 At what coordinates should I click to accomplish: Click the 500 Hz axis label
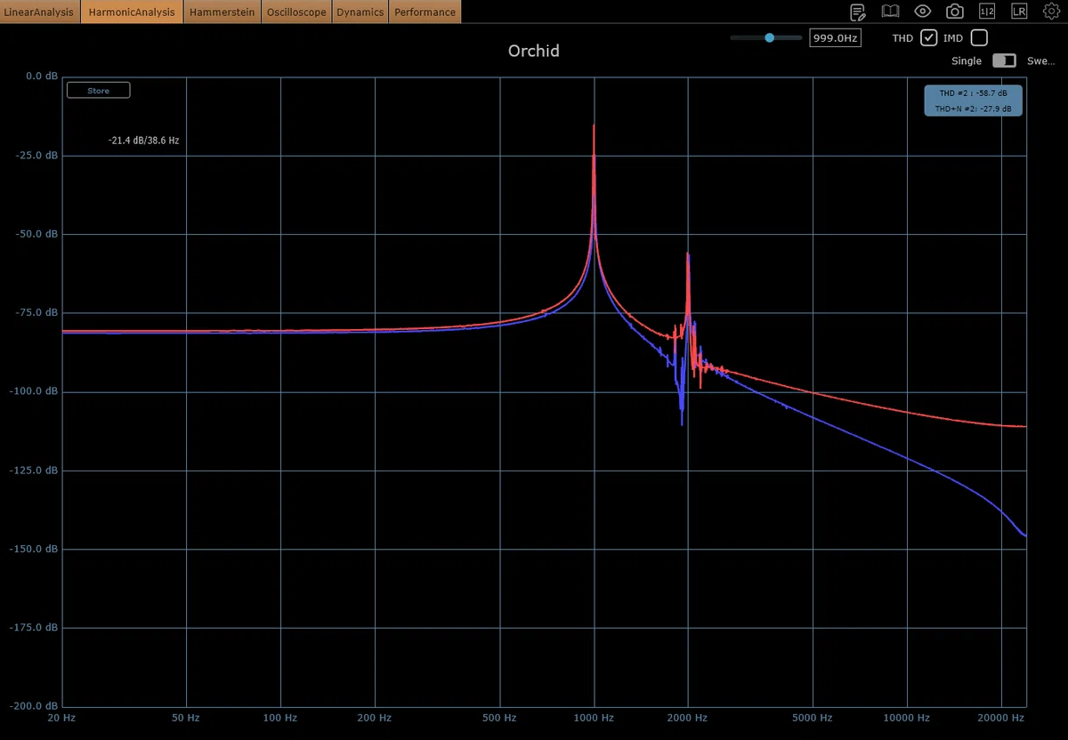[x=499, y=717]
